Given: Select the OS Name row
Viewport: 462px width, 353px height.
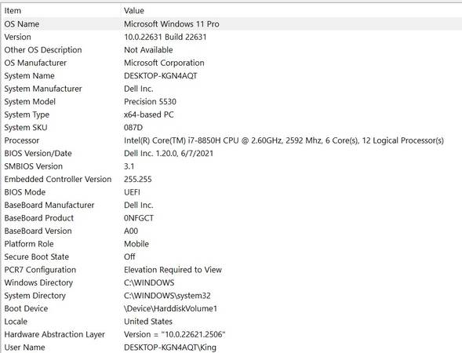Looking at the screenshot, I should (231, 24).
